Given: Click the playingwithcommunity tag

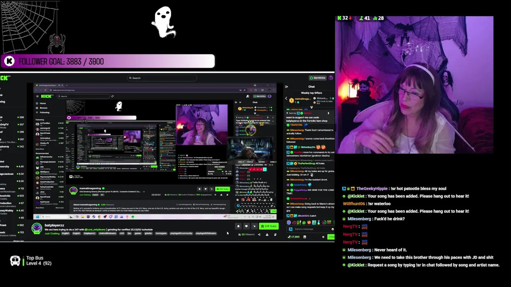Looking at the screenshot, I should click(181, 234).
